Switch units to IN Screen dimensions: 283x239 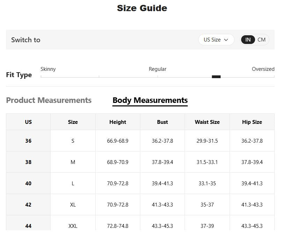tap(248, 39)
